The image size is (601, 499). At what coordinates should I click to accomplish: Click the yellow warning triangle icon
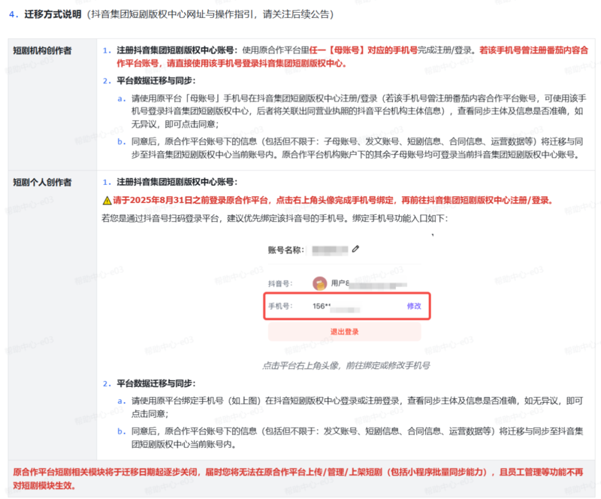(107, 201)
